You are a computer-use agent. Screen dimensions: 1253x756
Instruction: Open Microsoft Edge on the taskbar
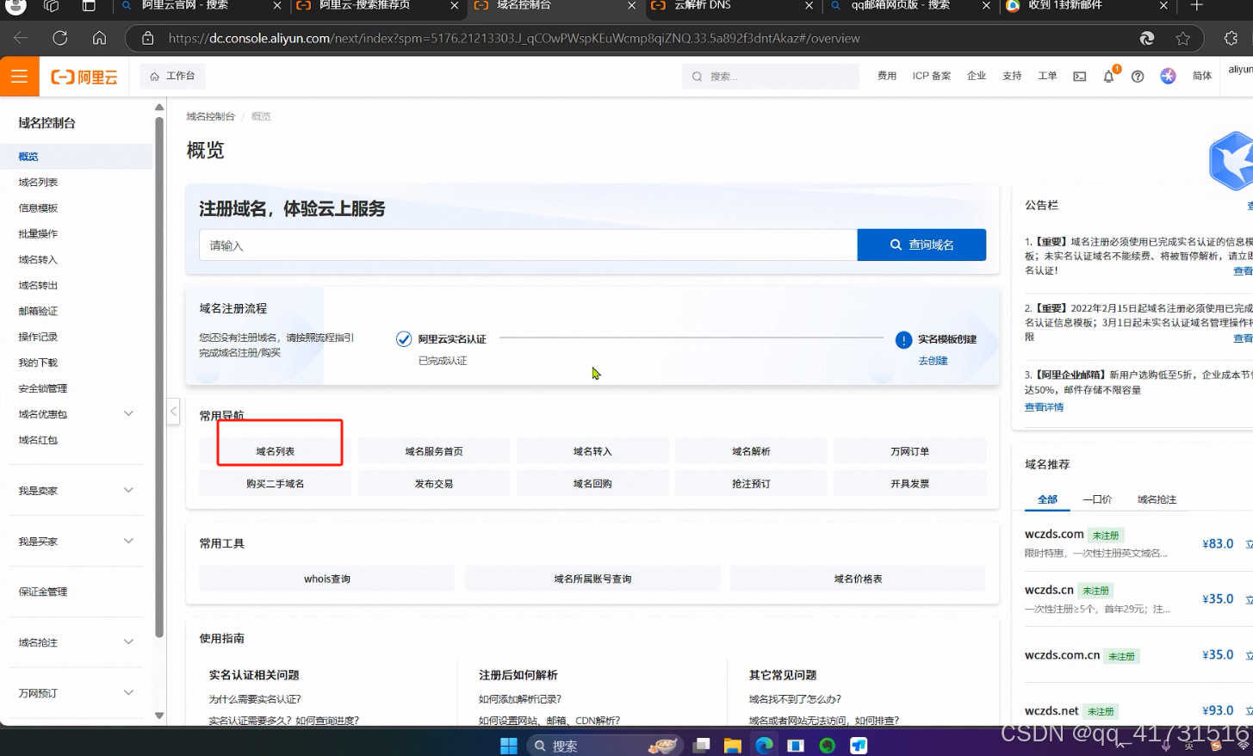(764, 745)
